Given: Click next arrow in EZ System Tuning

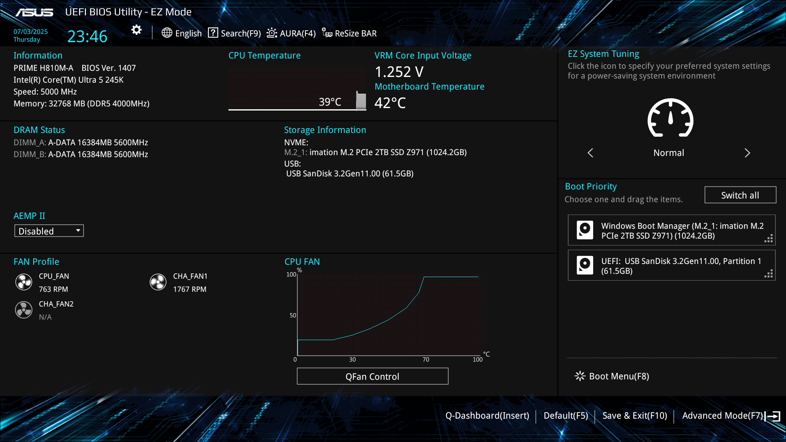Looking at the screenshot, I should coord(747,153).
